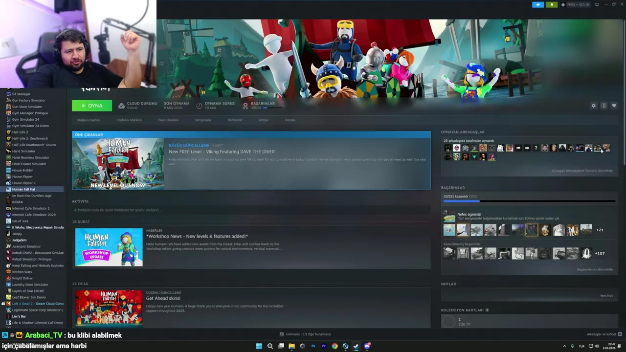Image resolution: width=626 pixels, height=352 pixels.
Task: Open Google Chrome from the taskbar
Action: pos(335,346)
